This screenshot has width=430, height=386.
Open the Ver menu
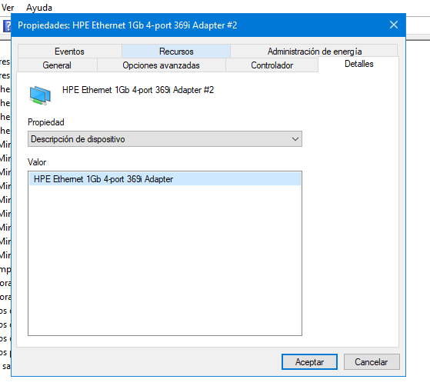[x=8, y=8]
